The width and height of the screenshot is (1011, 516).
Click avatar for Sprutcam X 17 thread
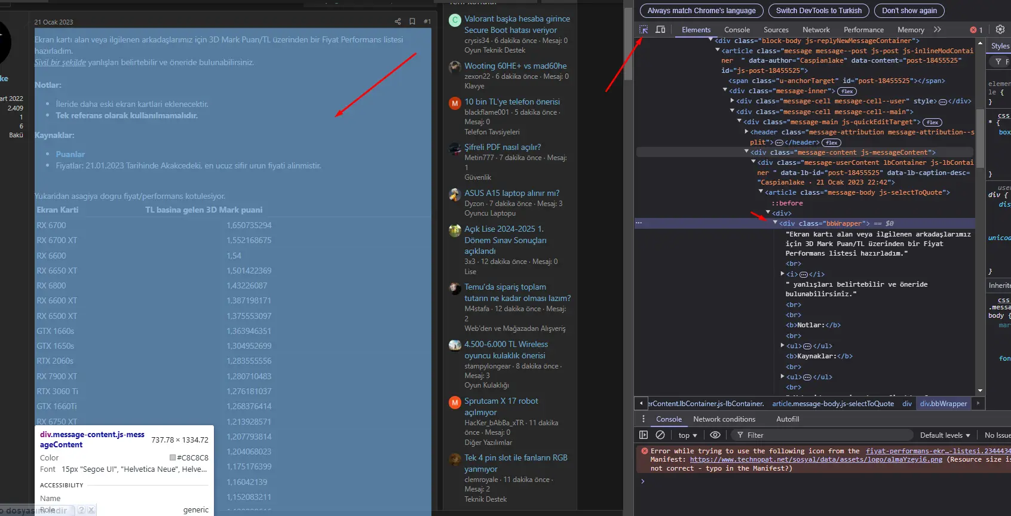[455, 402]
